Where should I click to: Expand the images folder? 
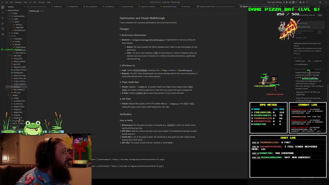[16, 98]
